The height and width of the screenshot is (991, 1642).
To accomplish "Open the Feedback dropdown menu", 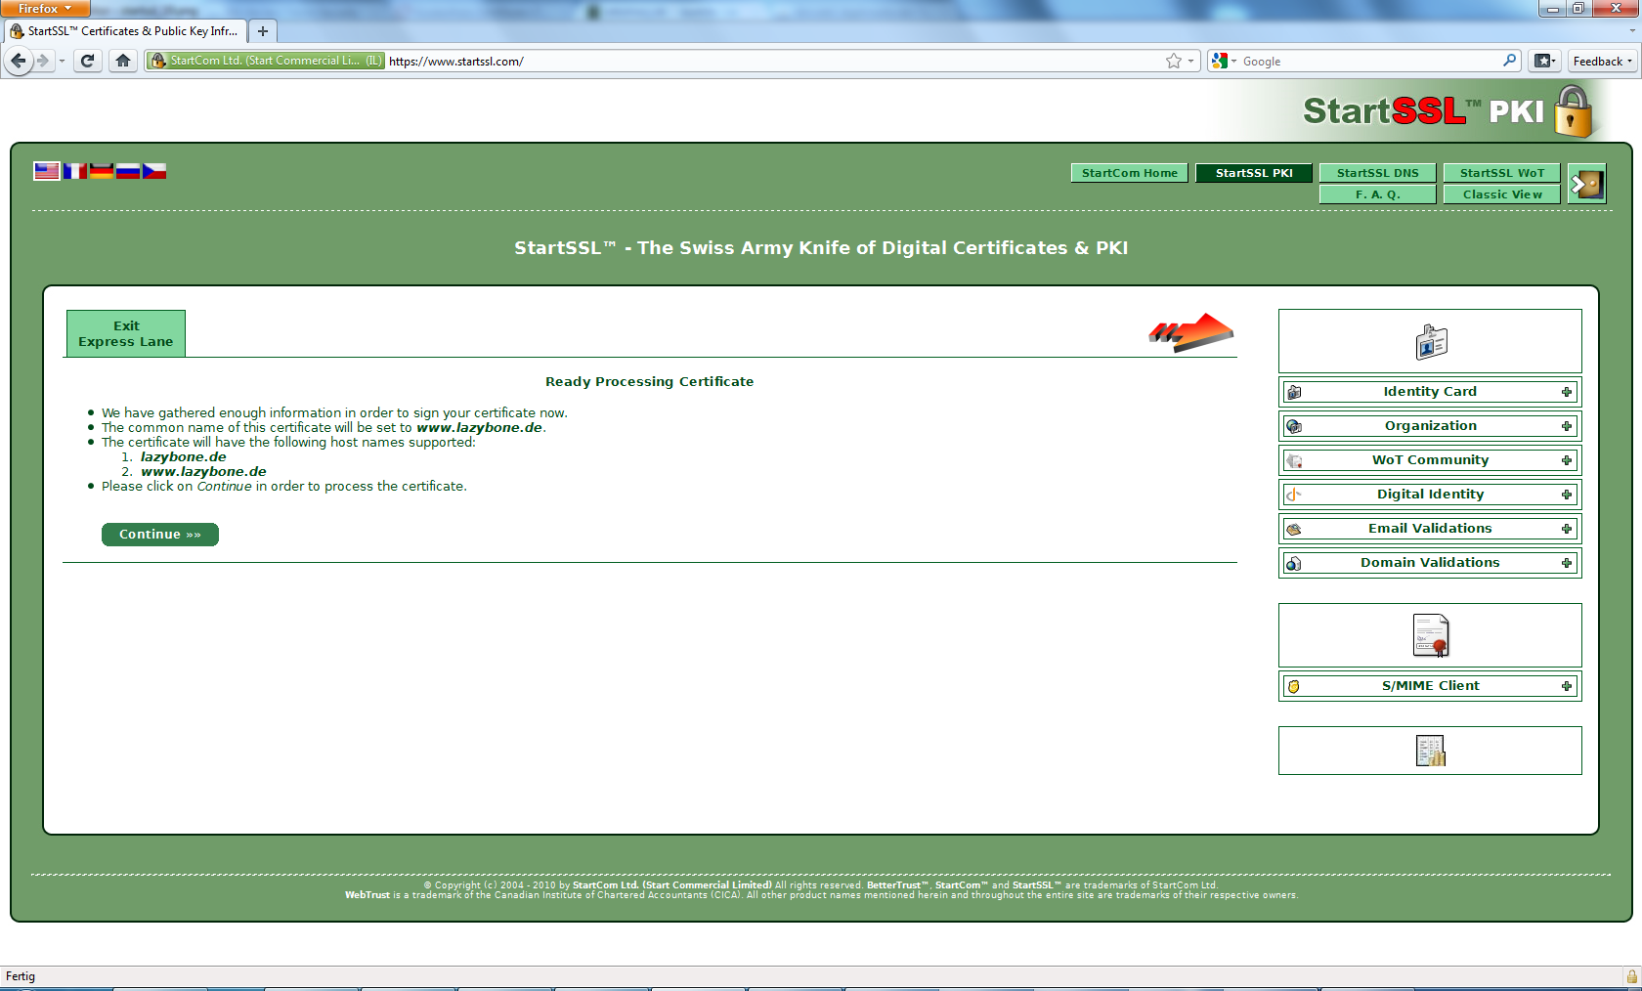I will coord(1602,61).
